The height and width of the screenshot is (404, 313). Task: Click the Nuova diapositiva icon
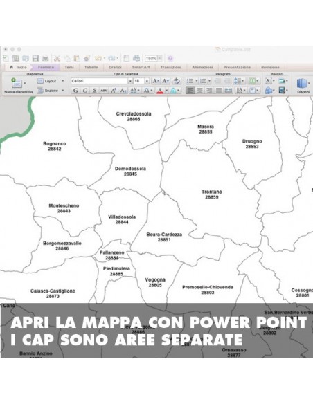pos(16,83)
